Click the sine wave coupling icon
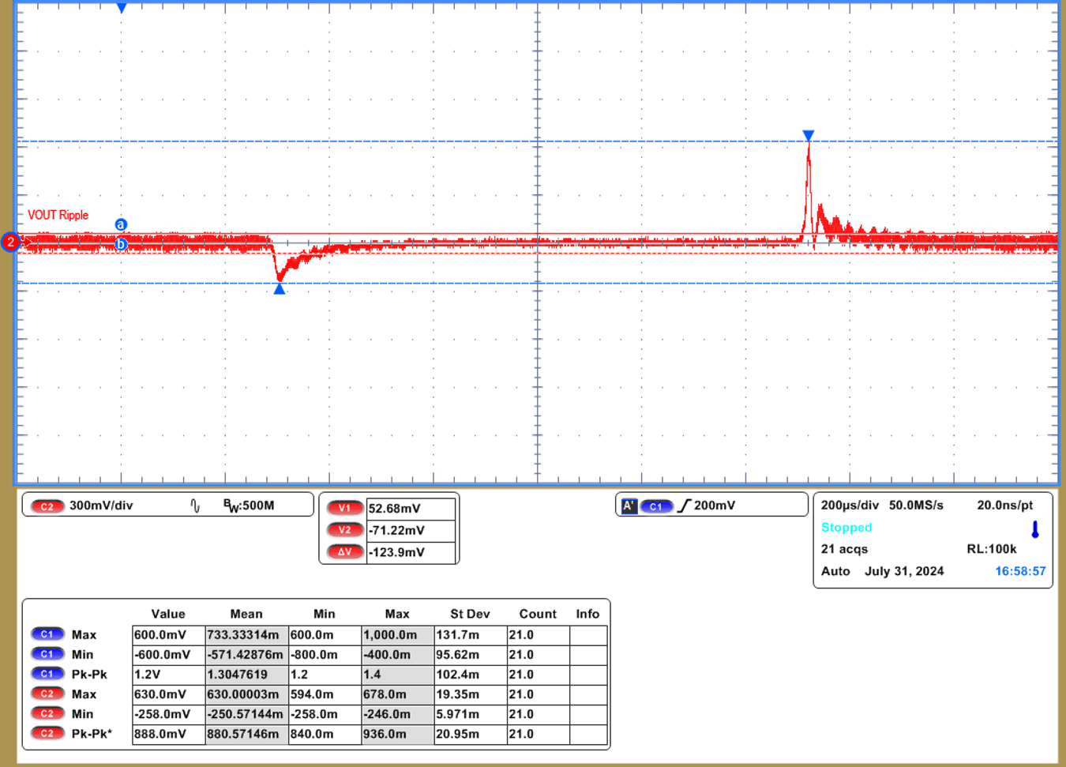 pyautogui.click(x=195, y=506)
